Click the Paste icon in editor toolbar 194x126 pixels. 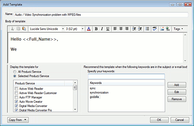24,29
